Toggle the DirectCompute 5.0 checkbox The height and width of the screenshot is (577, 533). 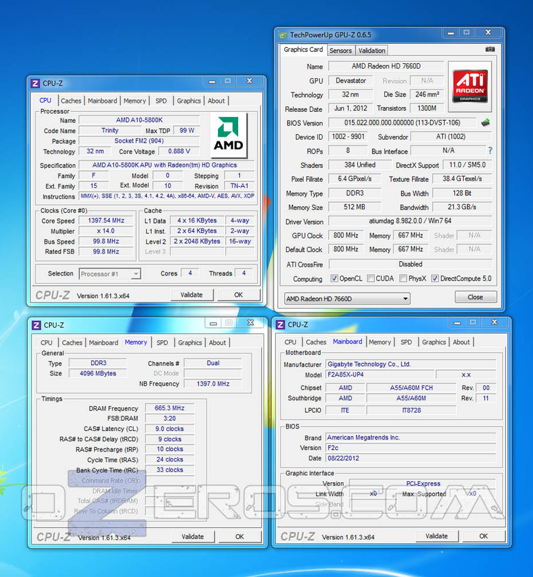[x=435, y=278]
